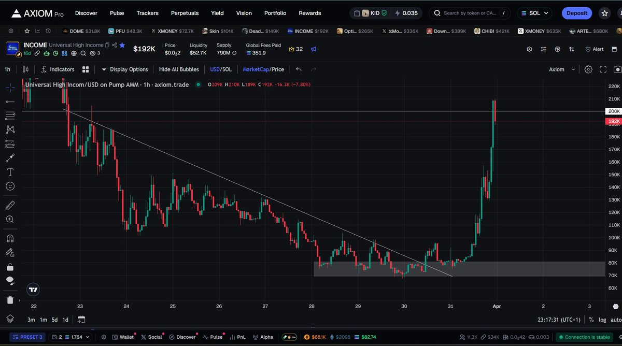Activate the zoom-in magnifier tool
The image size is (622, 346).
10,220
